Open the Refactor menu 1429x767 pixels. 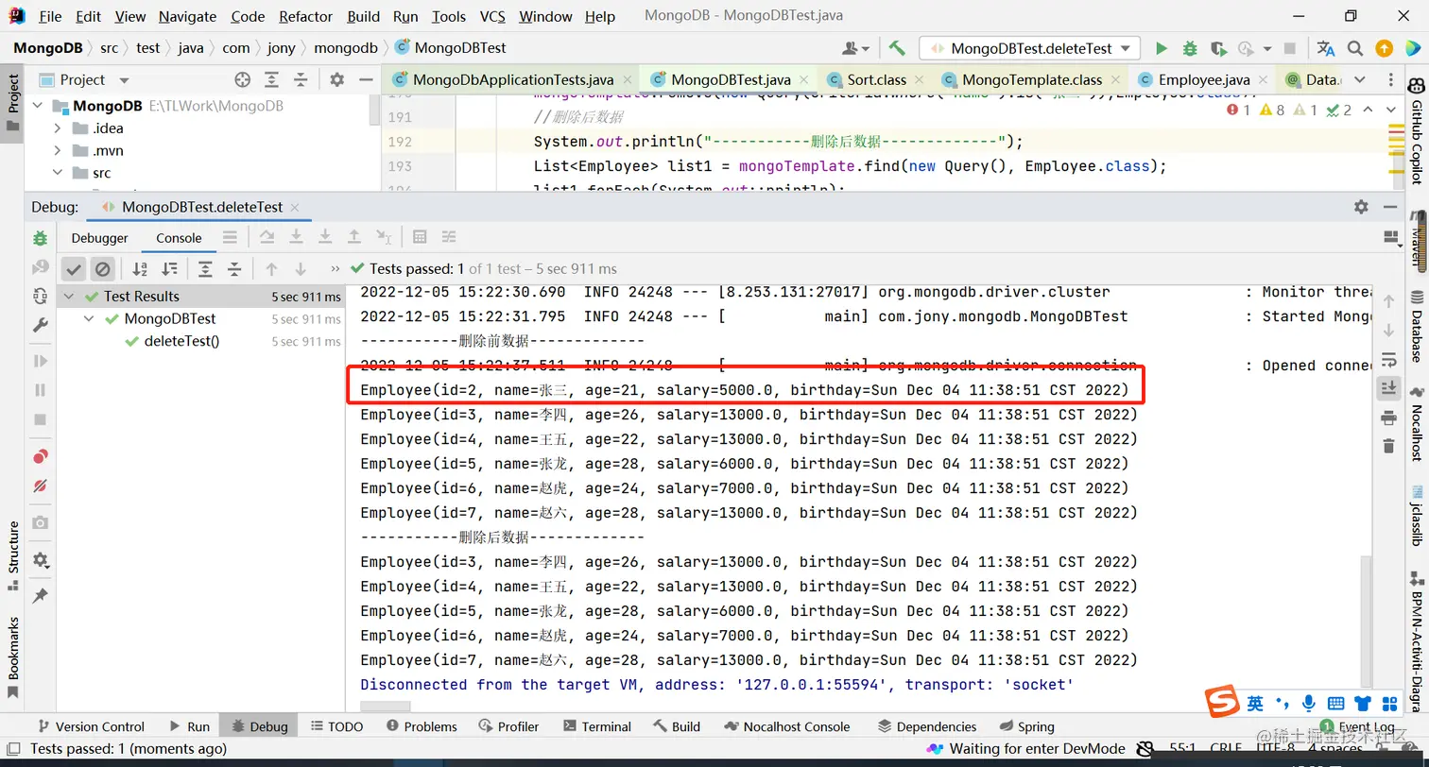tap(305, 16)
